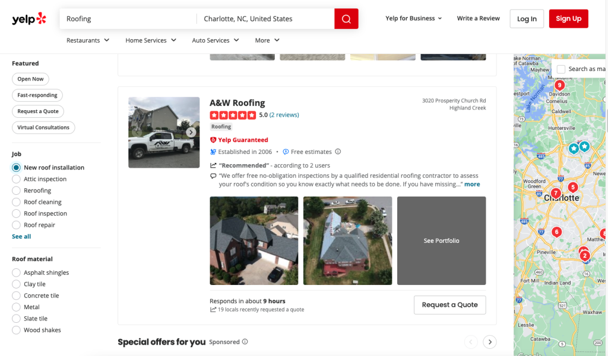Expand the Restaurants dropdown menu
This screenshot has width=608, height=356.
coord(88,40)
